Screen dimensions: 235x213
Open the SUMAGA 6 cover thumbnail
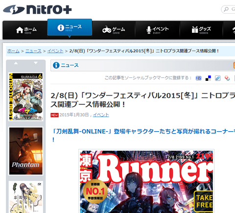tap(26, 97)
